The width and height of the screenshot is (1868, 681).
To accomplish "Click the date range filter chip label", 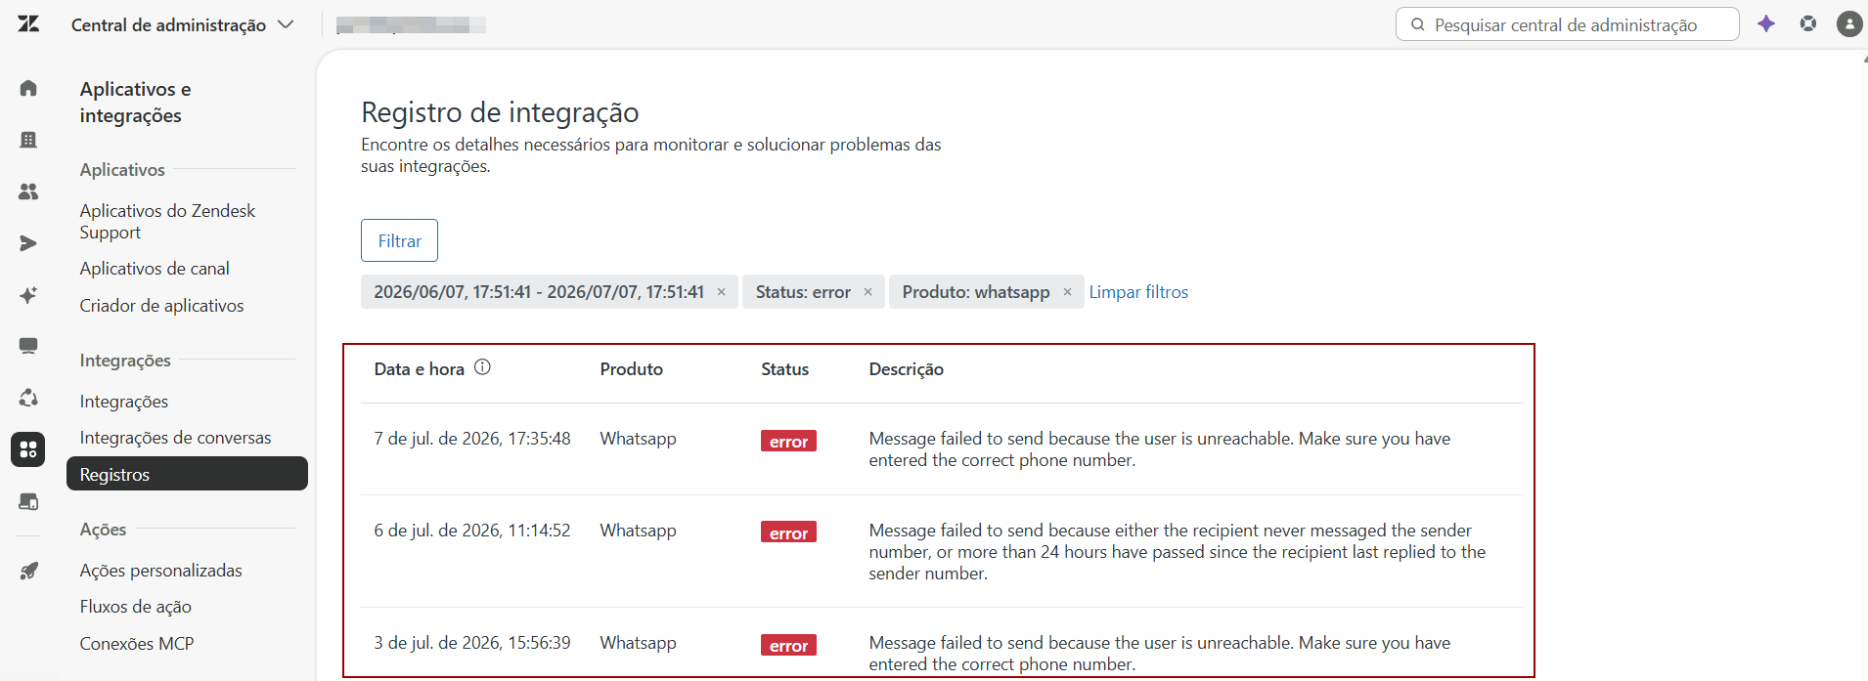I will pyautogui.click(x=539, y=292).
